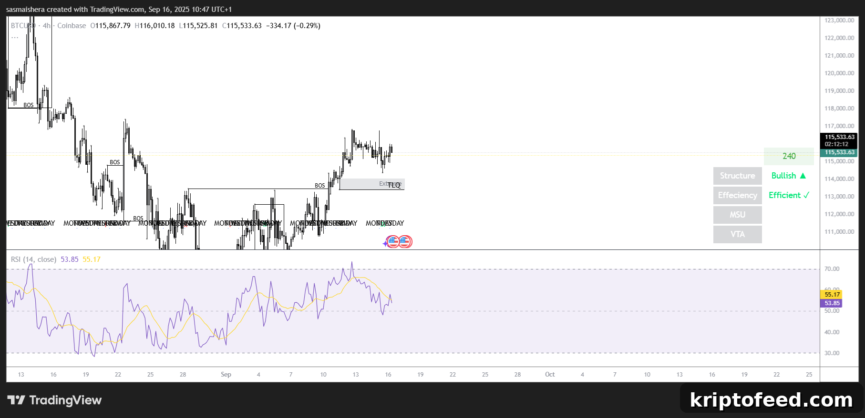Click the MSU cell in the table
Image resolution: width=865 pixels, height=418 pixels.
pyautogui.click(x=738, y=215)
